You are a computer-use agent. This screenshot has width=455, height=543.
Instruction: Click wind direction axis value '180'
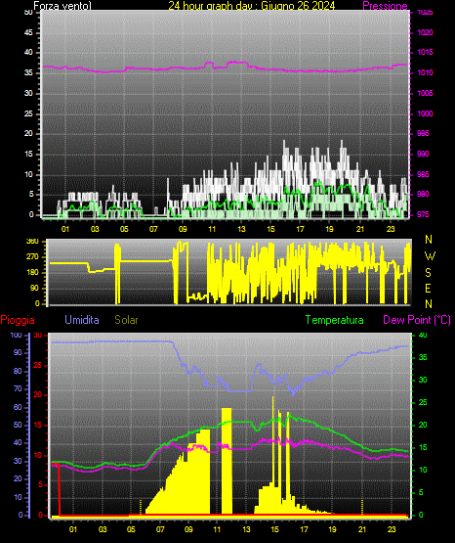click(x=33, y=273)
